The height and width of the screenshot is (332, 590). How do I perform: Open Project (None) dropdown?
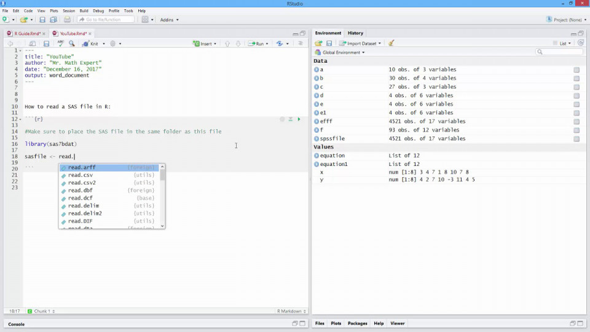coord(566,20)
